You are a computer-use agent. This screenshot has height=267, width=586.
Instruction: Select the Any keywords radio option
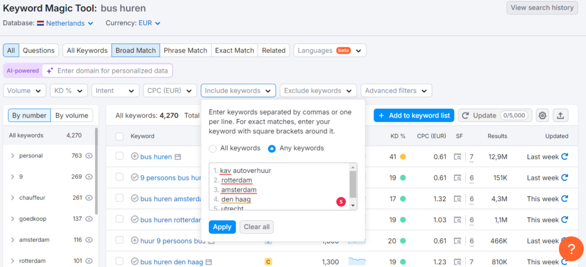click(x=272, y=148)
